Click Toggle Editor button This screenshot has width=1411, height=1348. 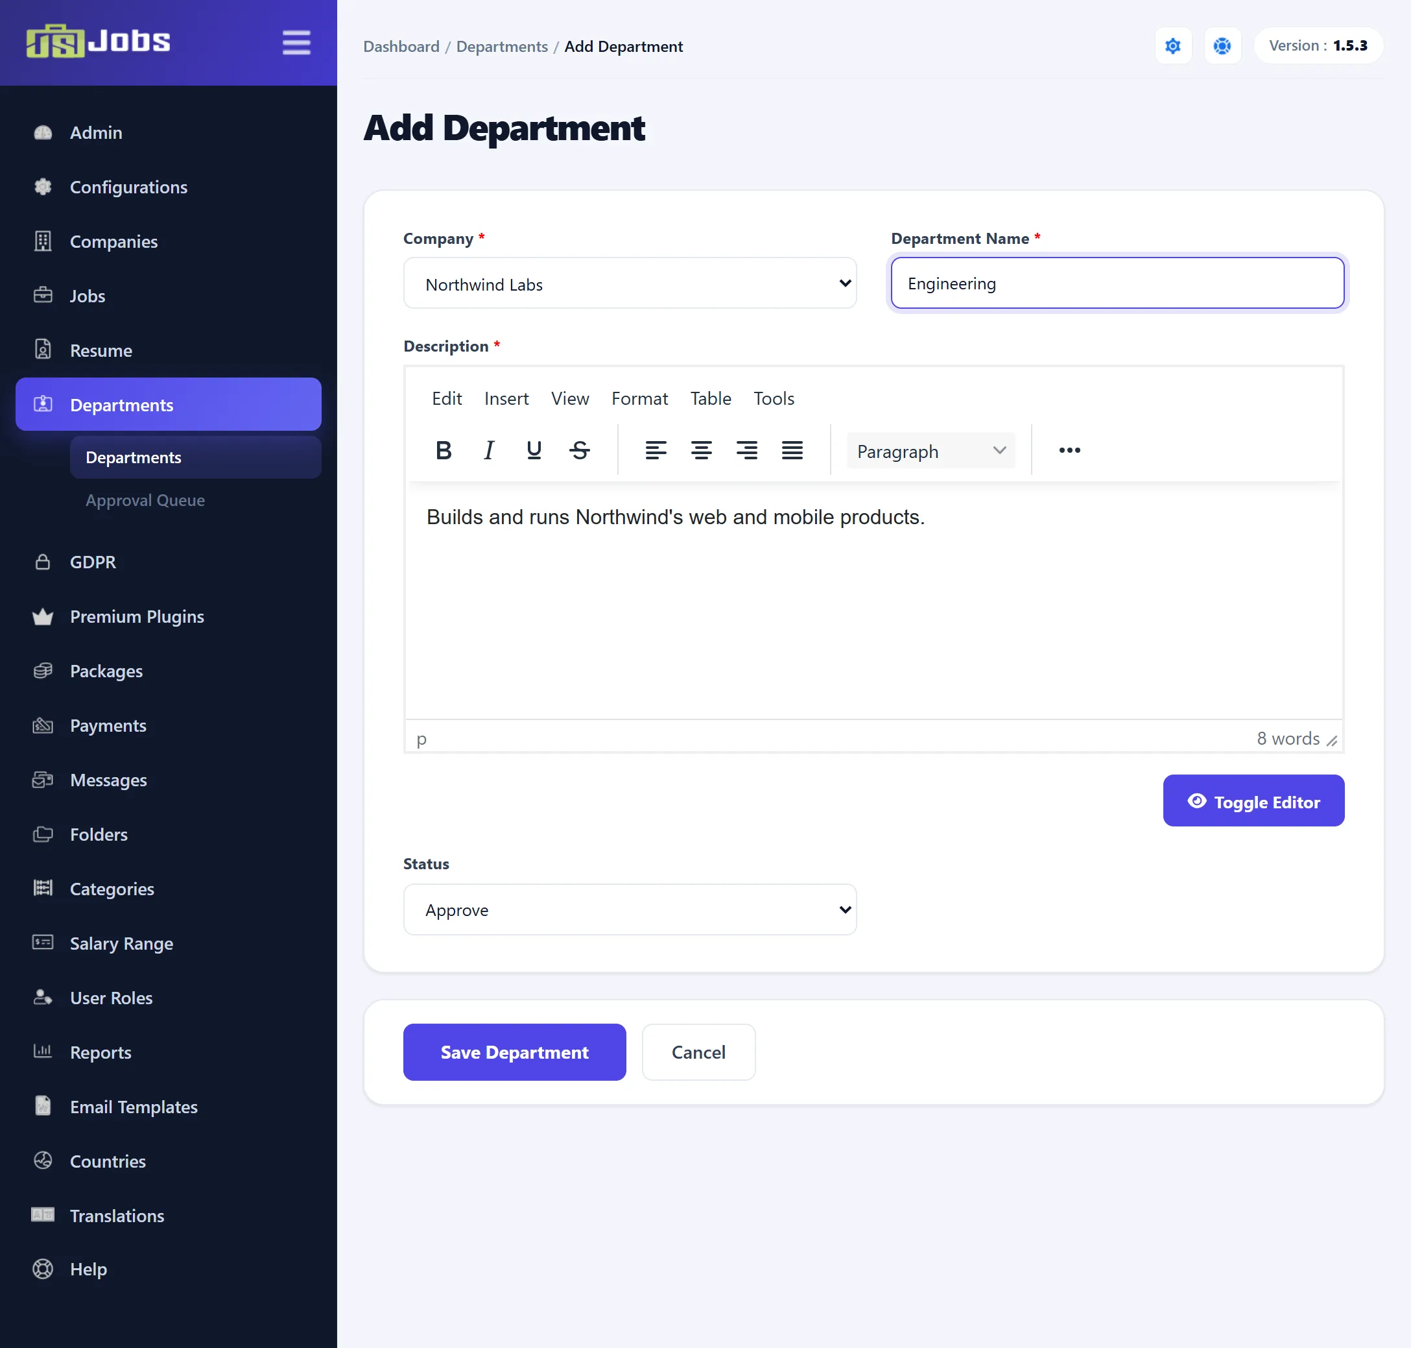point(1253,801)
